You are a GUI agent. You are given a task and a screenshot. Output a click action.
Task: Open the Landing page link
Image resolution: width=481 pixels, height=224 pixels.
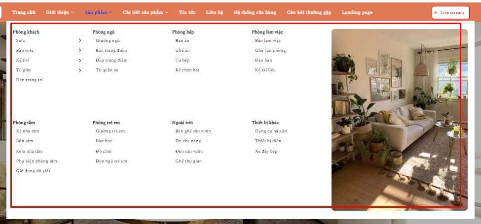[357, 12]
